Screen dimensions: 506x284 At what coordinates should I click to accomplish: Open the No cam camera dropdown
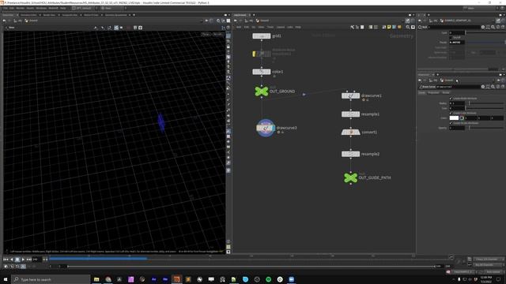pos(218,34)
